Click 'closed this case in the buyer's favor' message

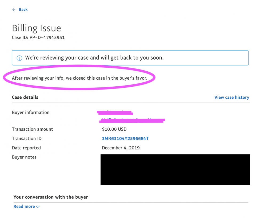79,78
